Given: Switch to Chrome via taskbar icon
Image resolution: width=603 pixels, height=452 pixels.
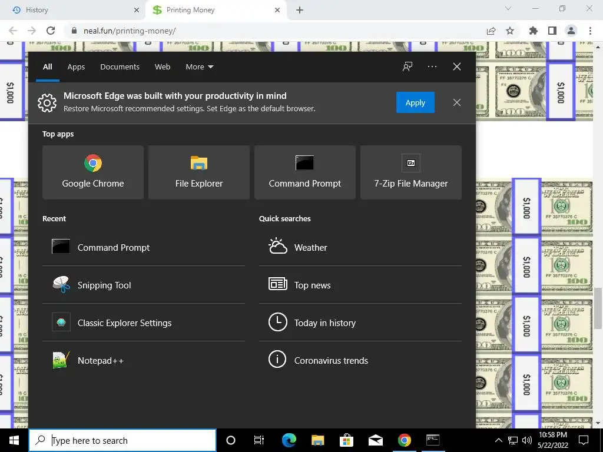Looking at the screenshot, I should (404, 440).
